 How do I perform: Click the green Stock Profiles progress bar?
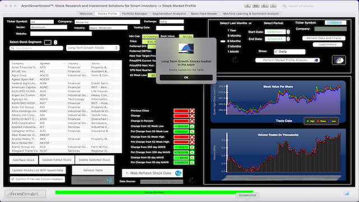click(x=154, y=192)
